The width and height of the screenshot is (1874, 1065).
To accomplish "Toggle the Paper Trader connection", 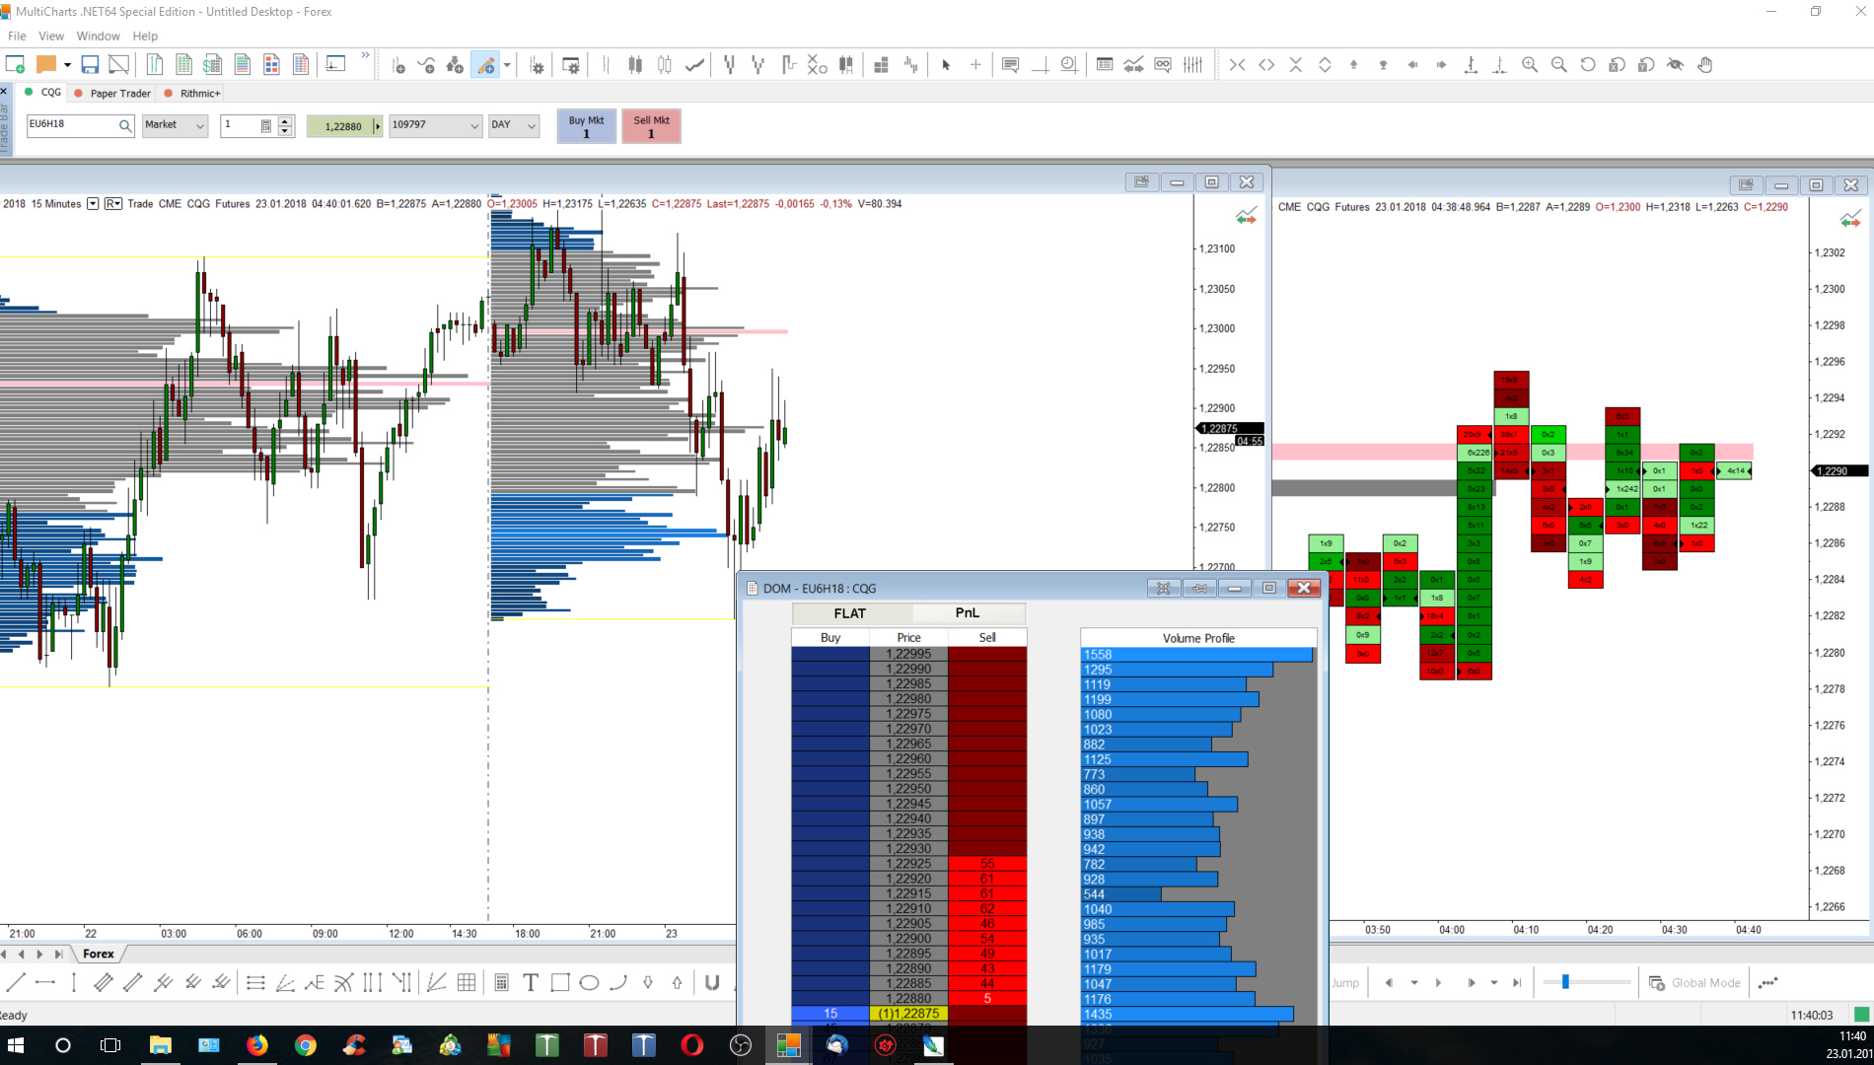I will (112, 94).
